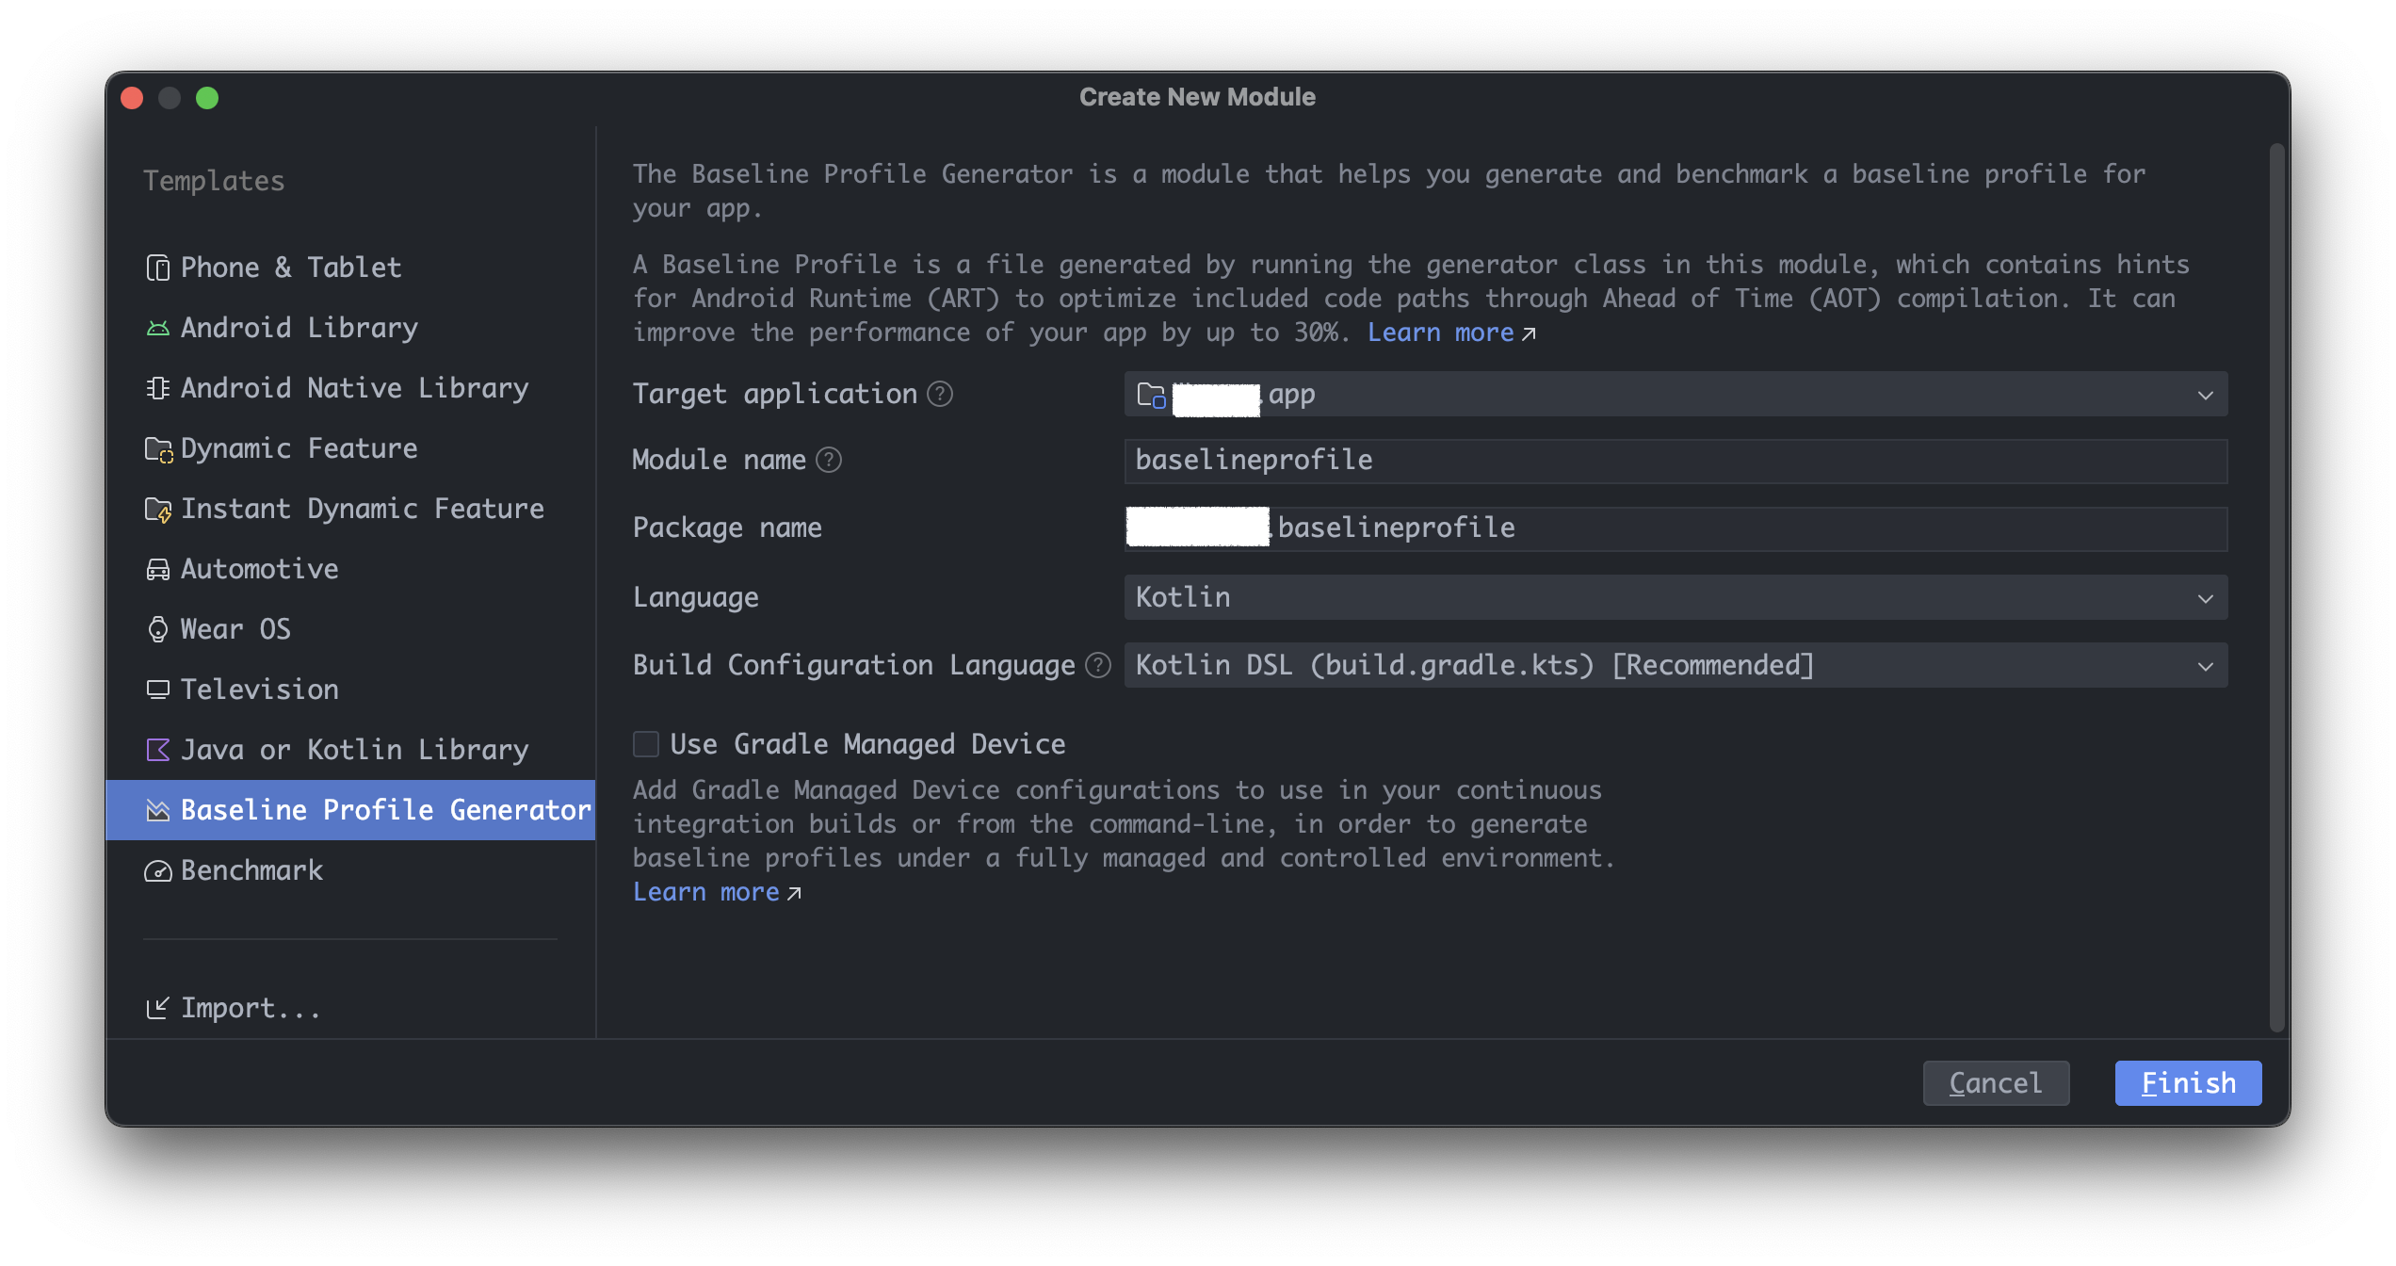2396x1266 pixels.
Task: Select Dynamic Feature template
Action: 298,448
